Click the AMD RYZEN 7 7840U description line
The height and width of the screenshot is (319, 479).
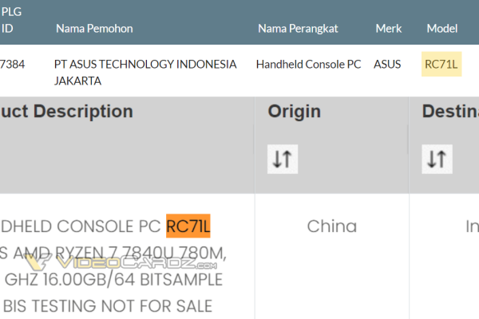113,253
